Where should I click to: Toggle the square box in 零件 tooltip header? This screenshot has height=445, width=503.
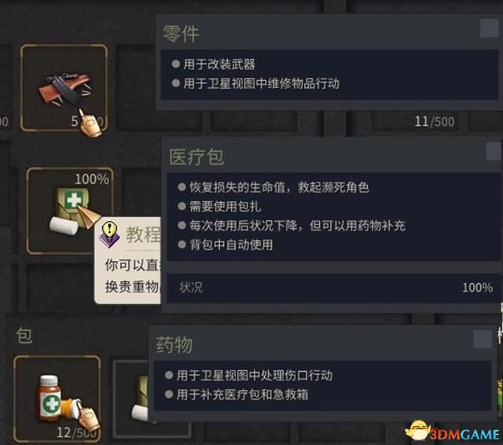(x=489, y=28)
